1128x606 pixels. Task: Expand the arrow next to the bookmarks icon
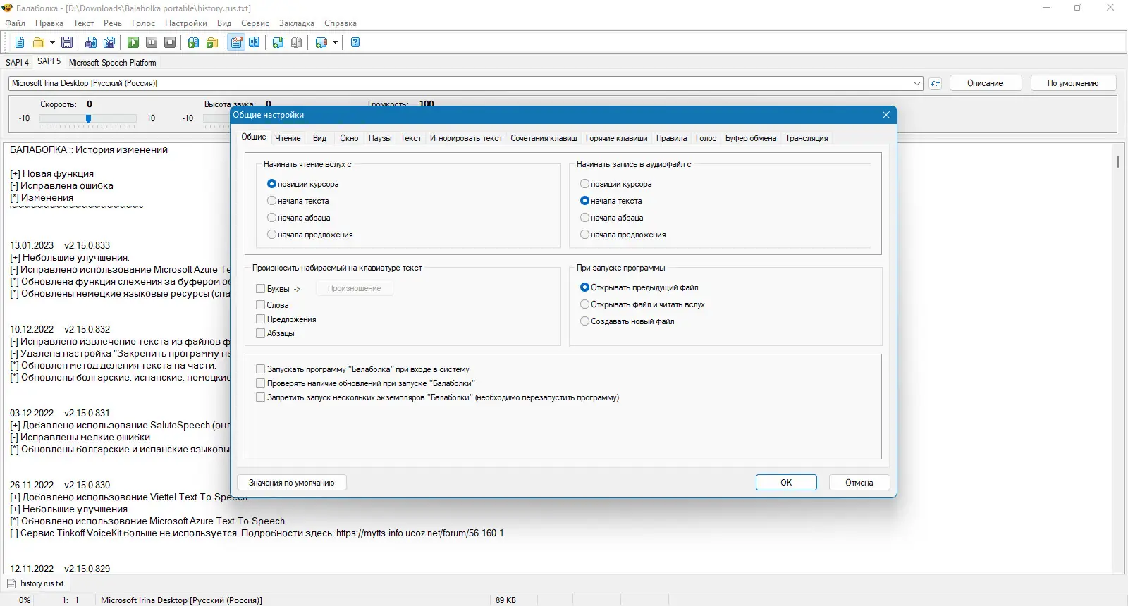tap(335, 42)
